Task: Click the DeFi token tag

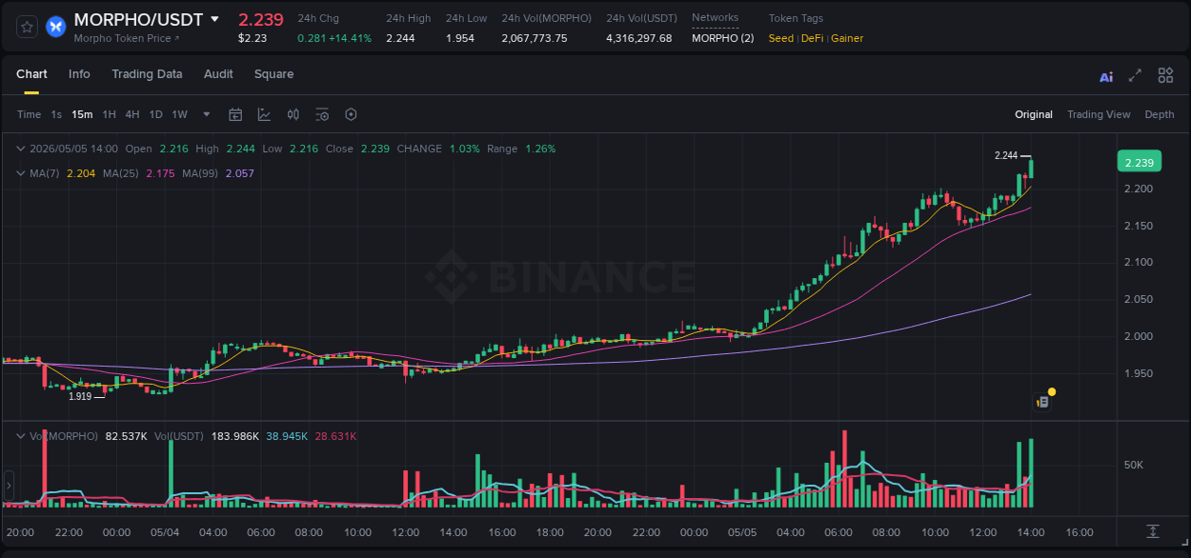Action: (812, 38)
